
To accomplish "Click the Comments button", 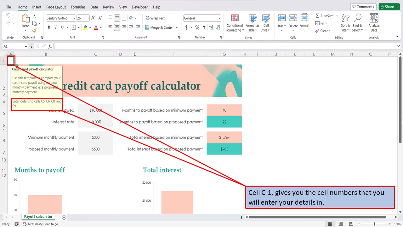I will (363, 6).
